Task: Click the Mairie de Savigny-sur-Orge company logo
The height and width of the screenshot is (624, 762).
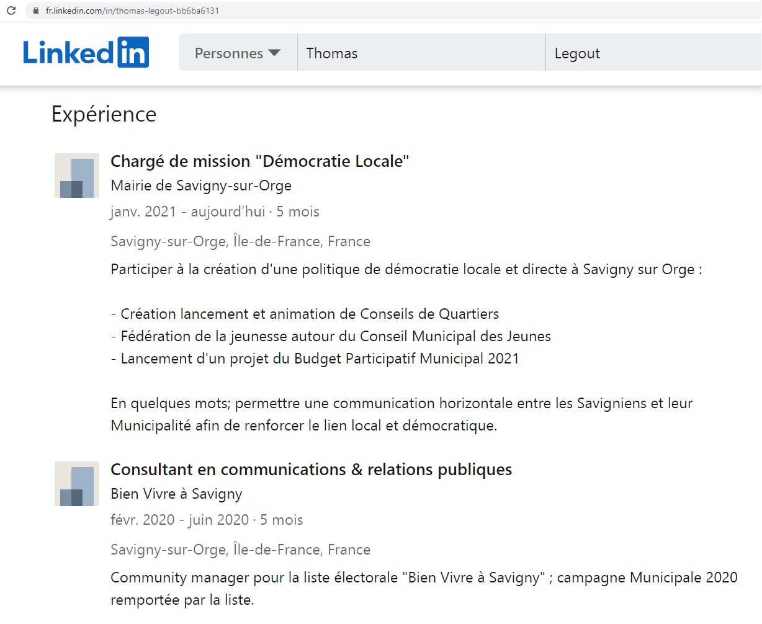Action: tap(77, 176)
